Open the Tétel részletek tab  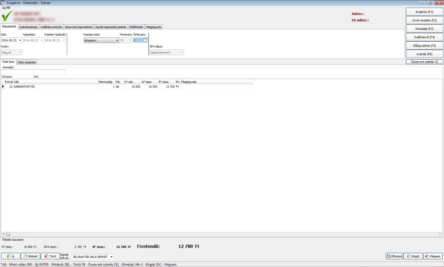click(x=26, y=62)
